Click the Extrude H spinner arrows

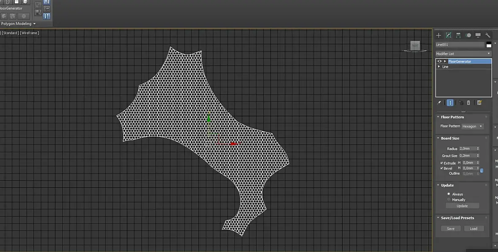478,163
